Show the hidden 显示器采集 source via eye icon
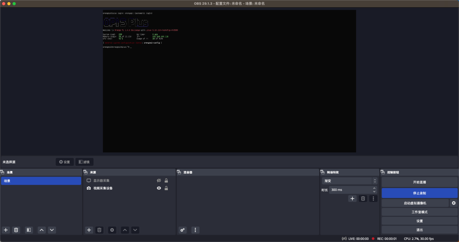The image size is (459, 242). [159, 180]
